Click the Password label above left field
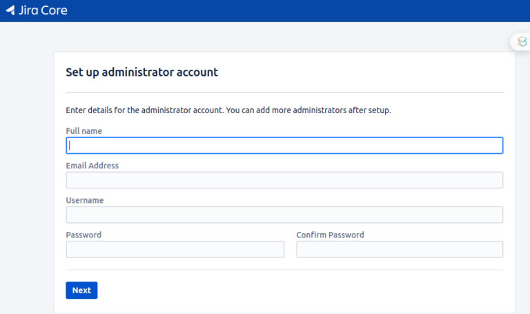 84,235
